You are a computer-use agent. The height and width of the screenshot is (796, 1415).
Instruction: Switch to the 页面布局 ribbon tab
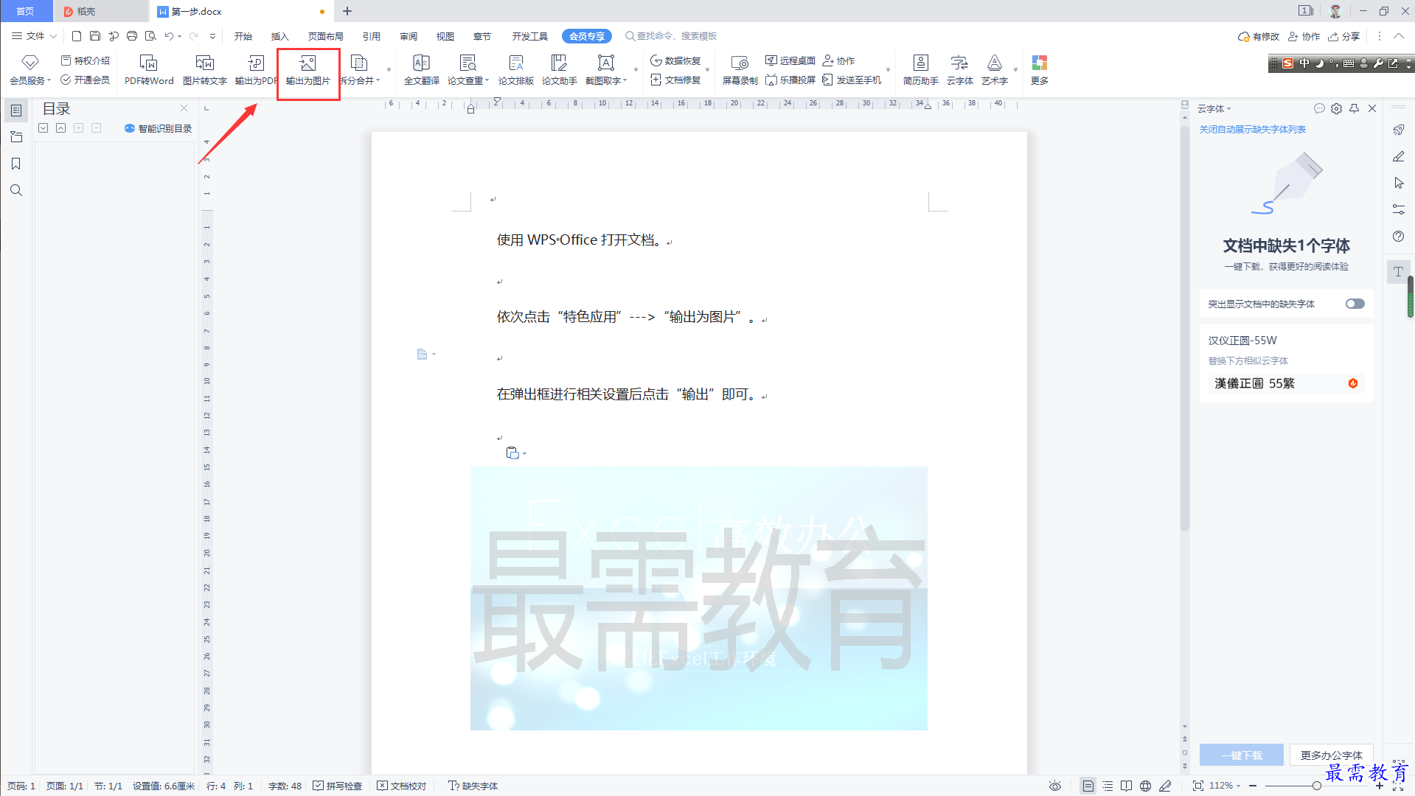click(326, 36)
